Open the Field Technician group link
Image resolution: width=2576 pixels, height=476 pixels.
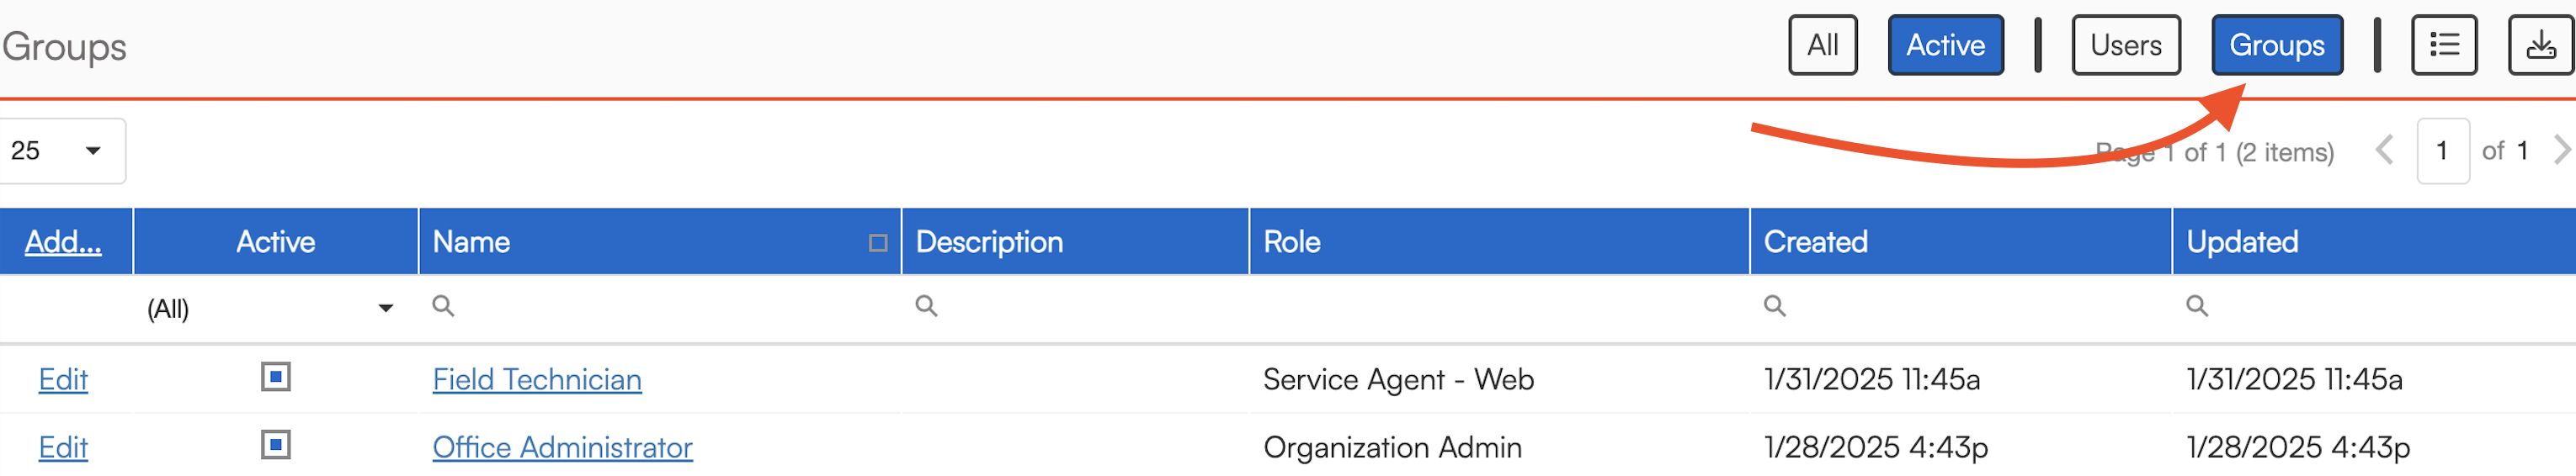click(537, 380)
